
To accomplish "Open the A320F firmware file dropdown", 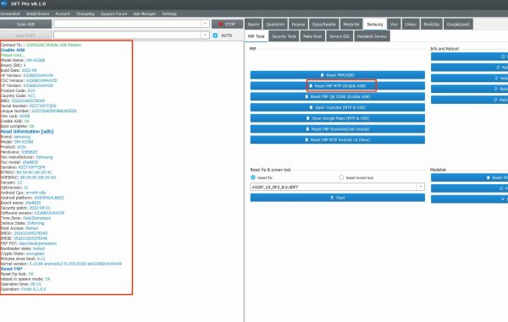I will [421, 187].
